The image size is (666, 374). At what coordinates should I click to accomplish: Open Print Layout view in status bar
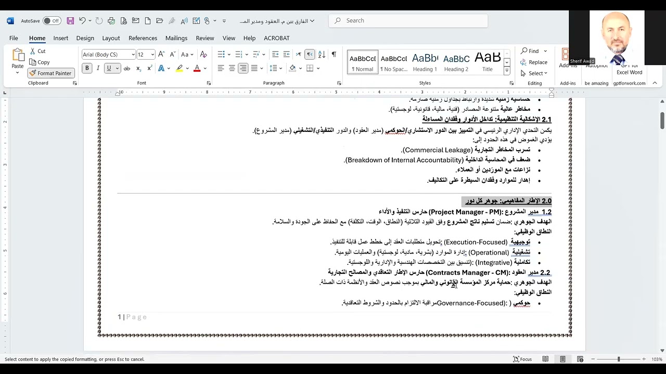(562, 359)
